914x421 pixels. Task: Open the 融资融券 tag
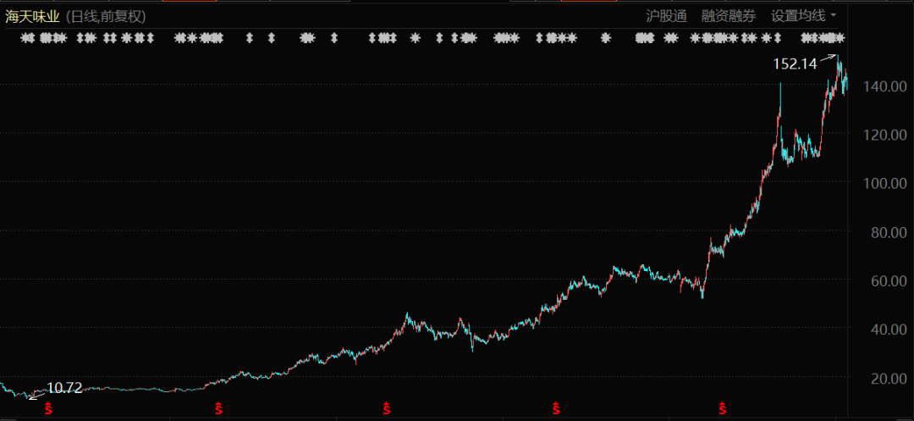click(729, 15)
